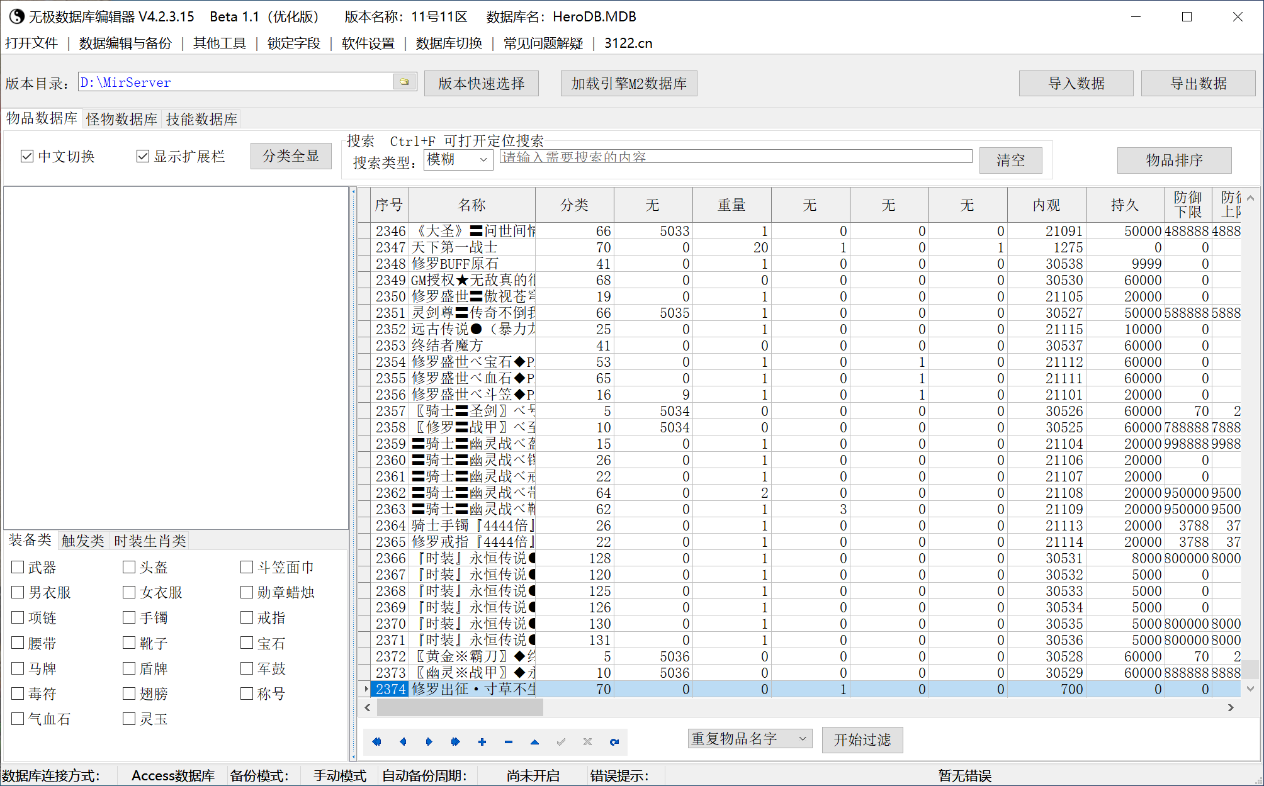Cancel edit X icon
The height and width of the screenshot is (786, 1264).
tap(587, 742)
